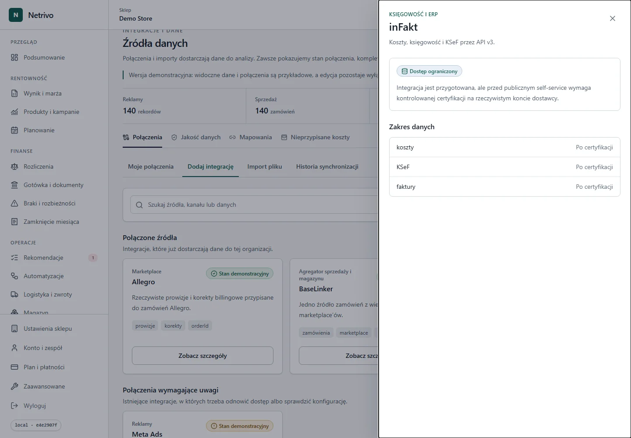Viewport: 631px width, 438px height.
Task: Open Plan i płatności page
Action: tap(54, 367)
